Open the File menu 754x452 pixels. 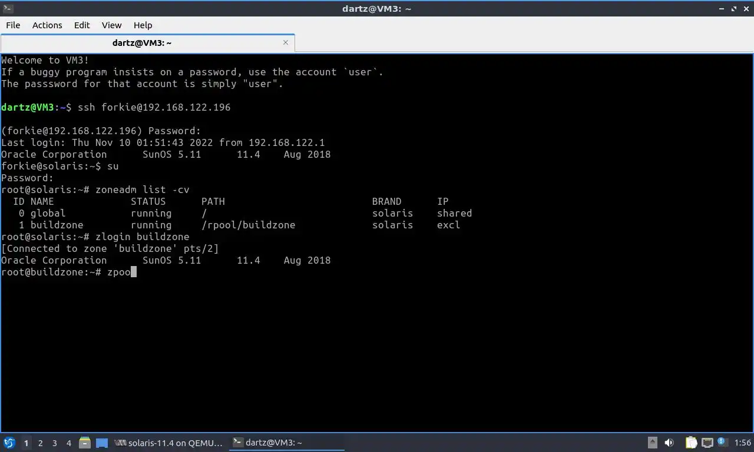(13, 25)
